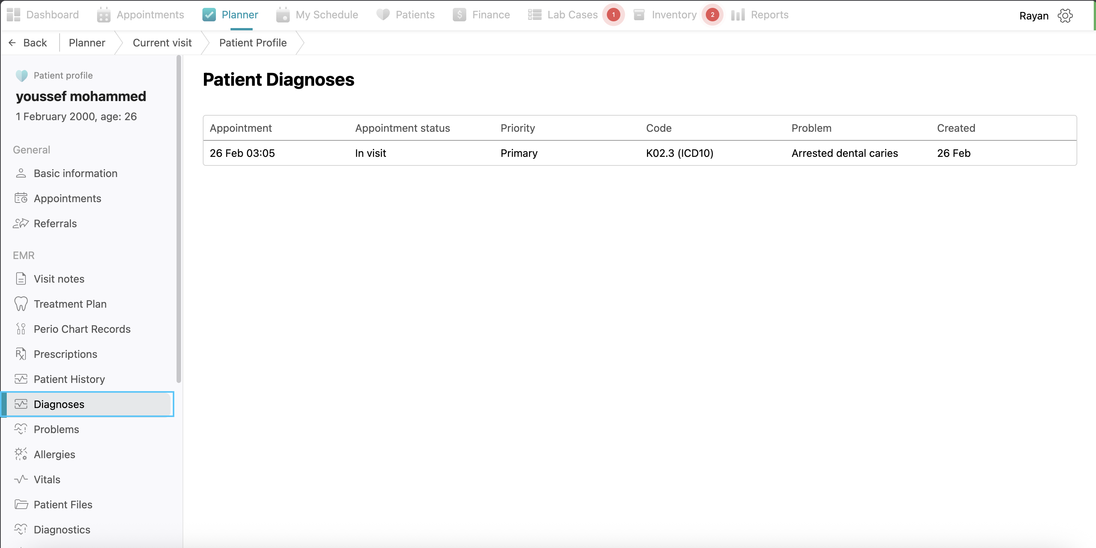Go back using the Back button
Image resolution: width=1096 pixels, height=548 pixels.
(x=28, y=43)
